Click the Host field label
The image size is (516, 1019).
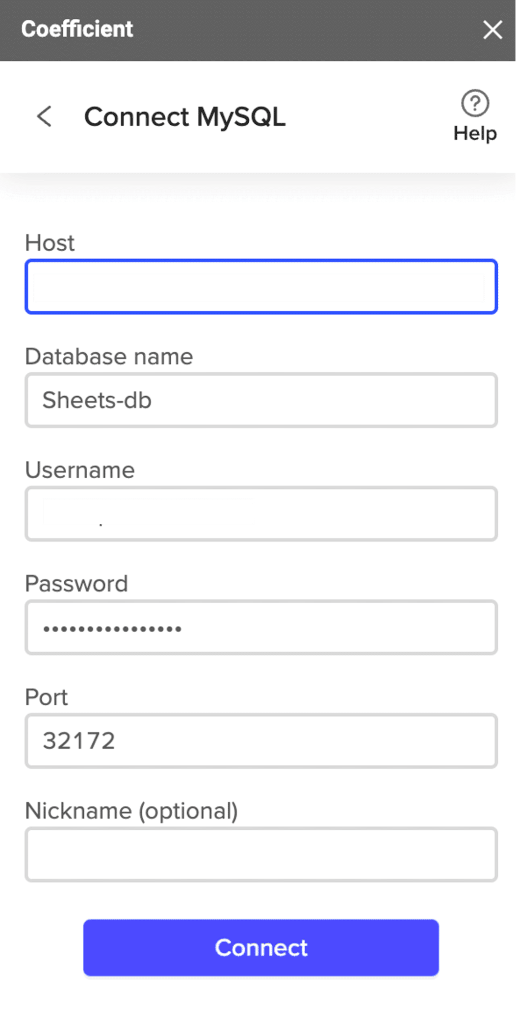(50, 243)
